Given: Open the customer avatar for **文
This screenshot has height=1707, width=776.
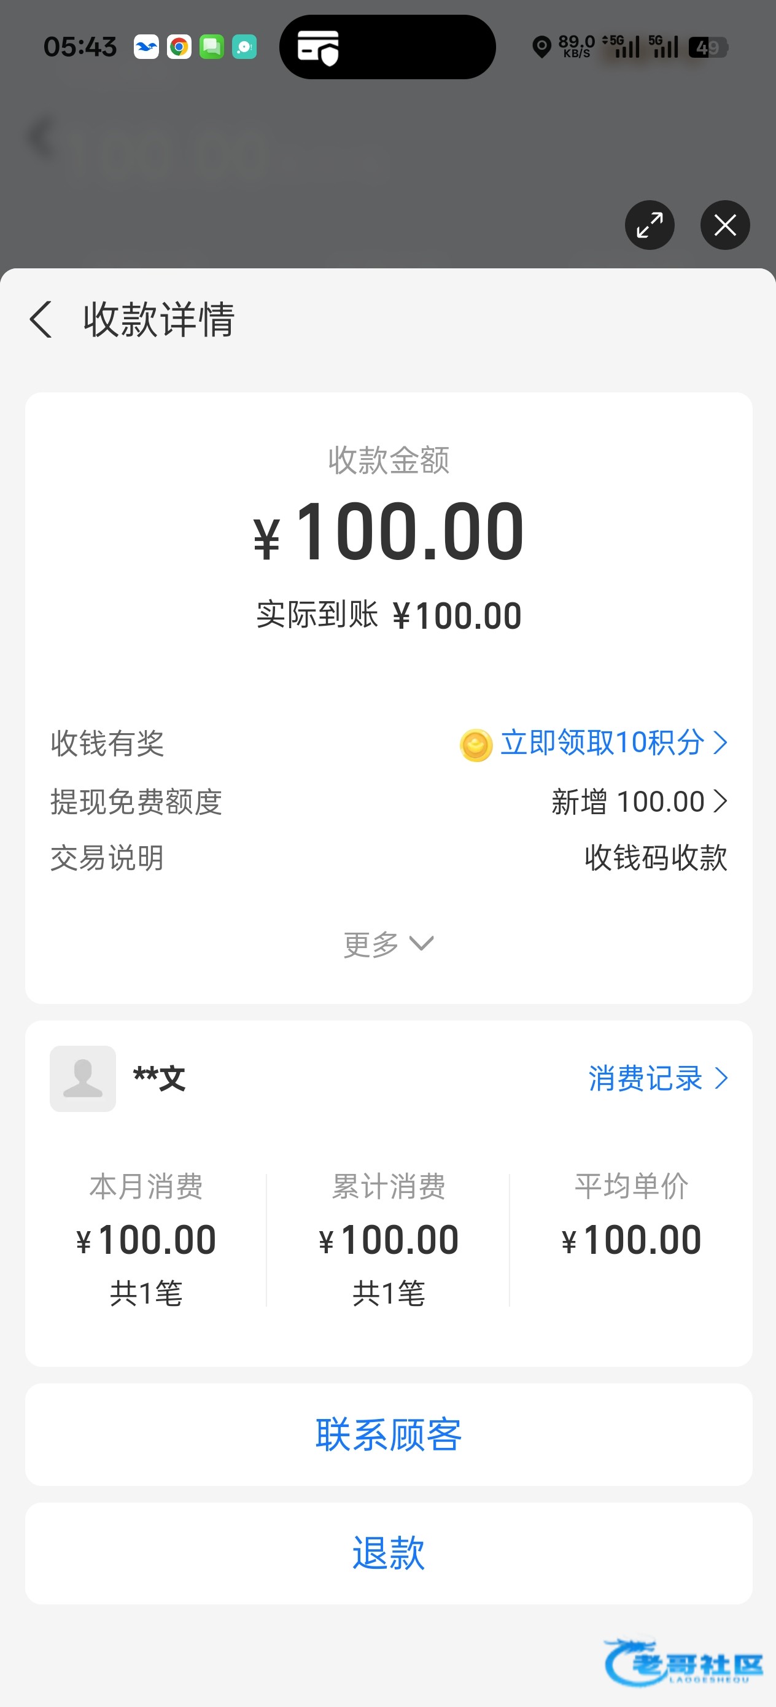Looking at the screenshot, I should click(x=83, y=1078).
